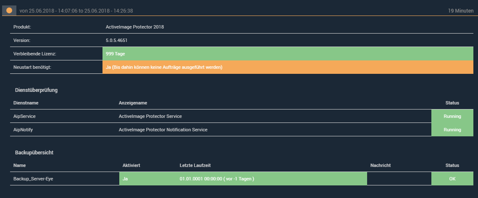Click the version number 5.0.5.4651
The height and width of the screenshot is (198, 478).
[117, 40]
